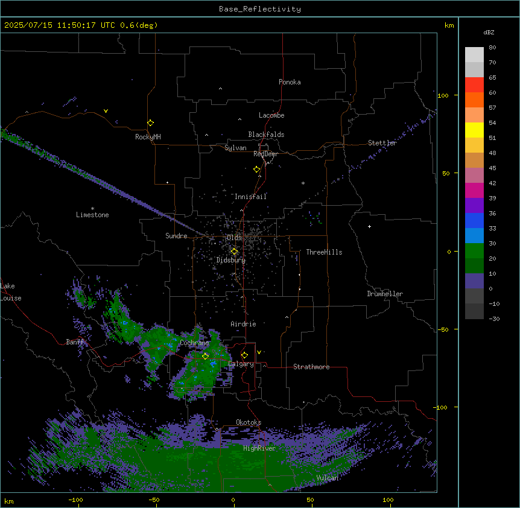Click the RedDeer city label
The width and height of the screenshot is (520, 508).
pyautogui.click(x=265, y=154)
